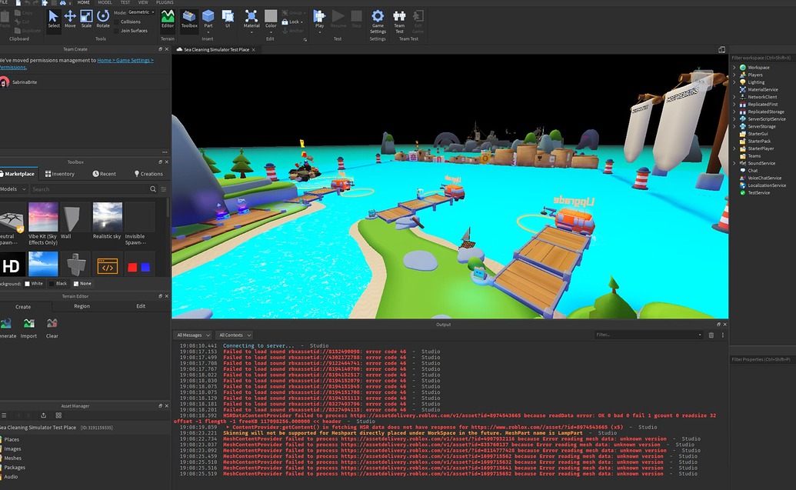
Task: Expand the ReplicatedStorage node
Action: pyautogui.click(x=734, y=112)
